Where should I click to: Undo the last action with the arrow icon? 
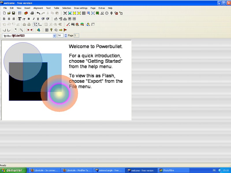click(x=38, y=13)
